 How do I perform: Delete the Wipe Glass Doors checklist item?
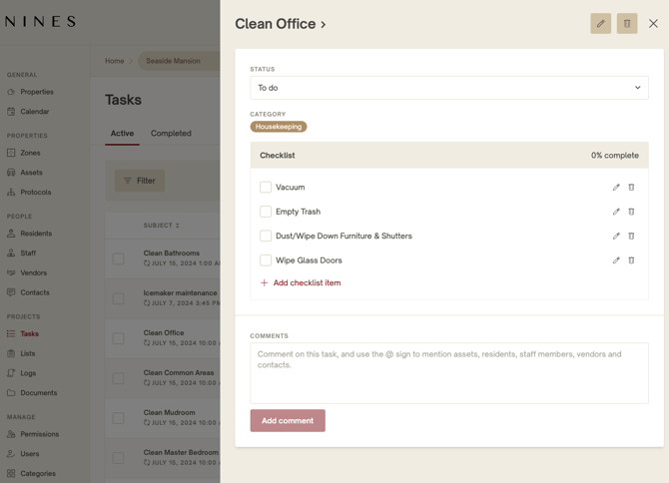[631, 260]
